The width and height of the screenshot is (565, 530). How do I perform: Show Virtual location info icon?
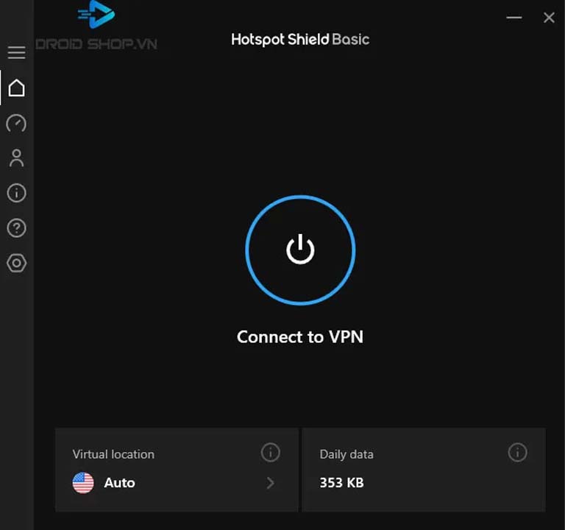pyautogui.click(x=270, y=452)
